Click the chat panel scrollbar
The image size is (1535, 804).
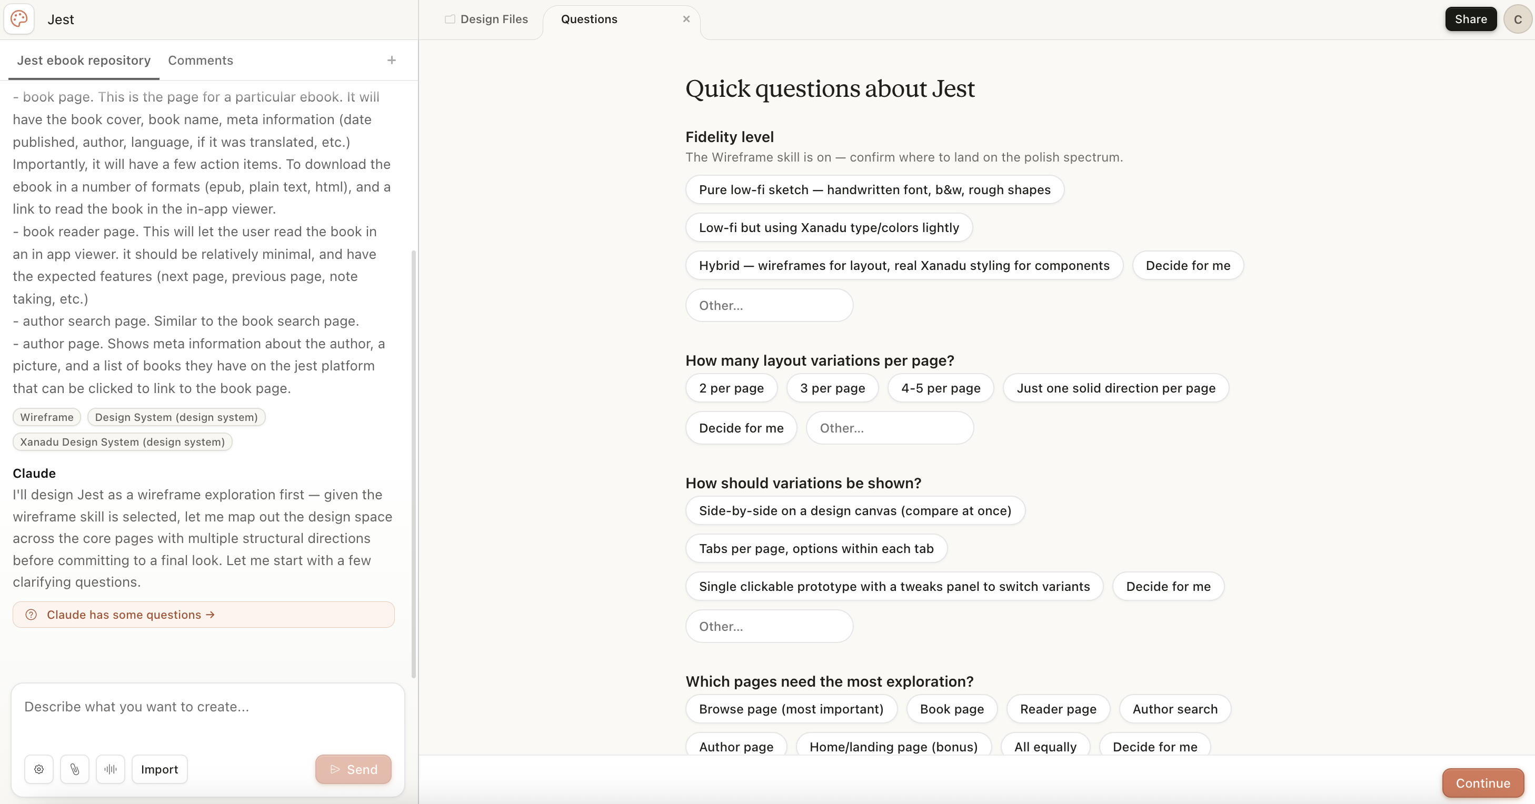(x=414, y=465)
